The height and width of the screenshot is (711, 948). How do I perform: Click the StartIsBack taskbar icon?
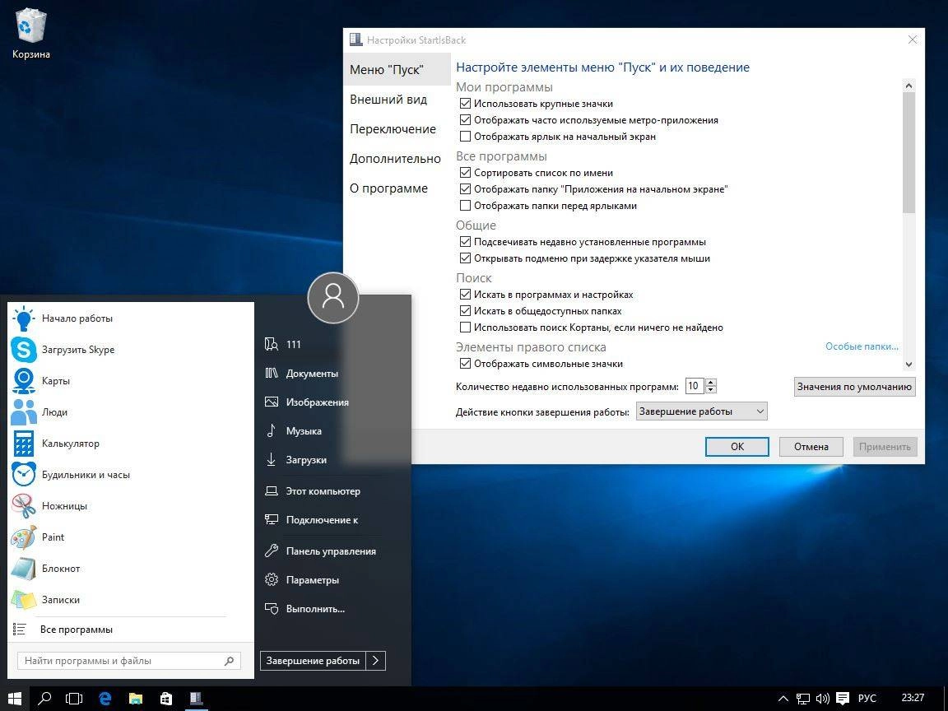[195, 699]
